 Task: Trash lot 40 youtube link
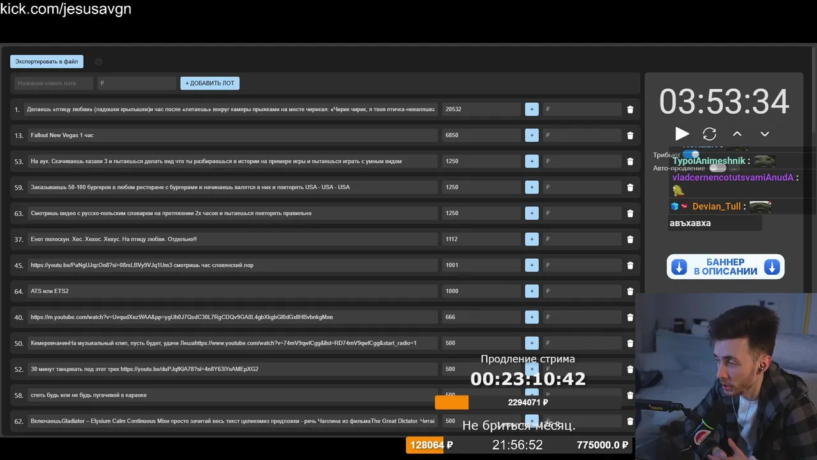(x=630, y=318)
